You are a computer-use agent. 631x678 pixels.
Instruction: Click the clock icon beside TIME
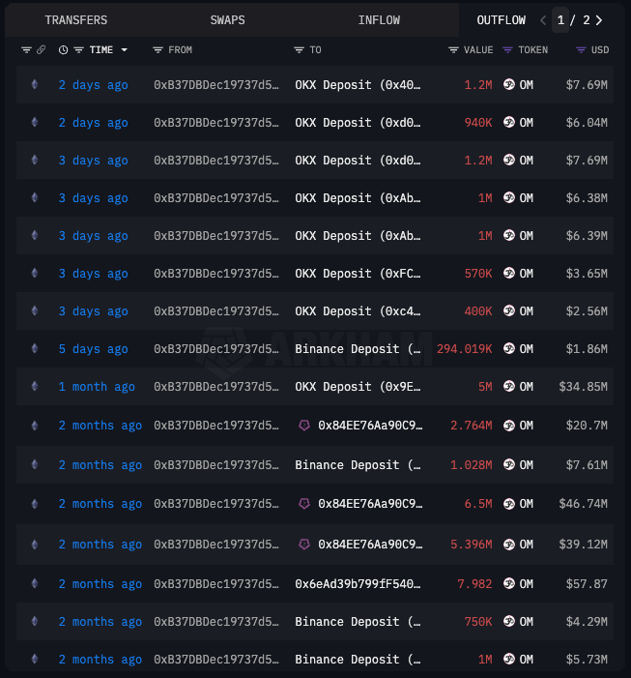click(x=64, y=49)
